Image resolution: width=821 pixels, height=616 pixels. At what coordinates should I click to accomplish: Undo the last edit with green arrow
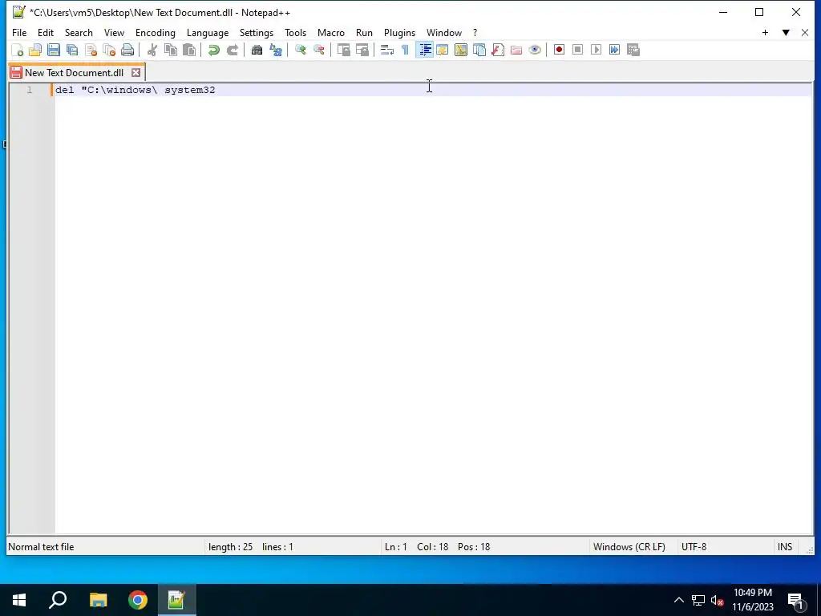213,50
